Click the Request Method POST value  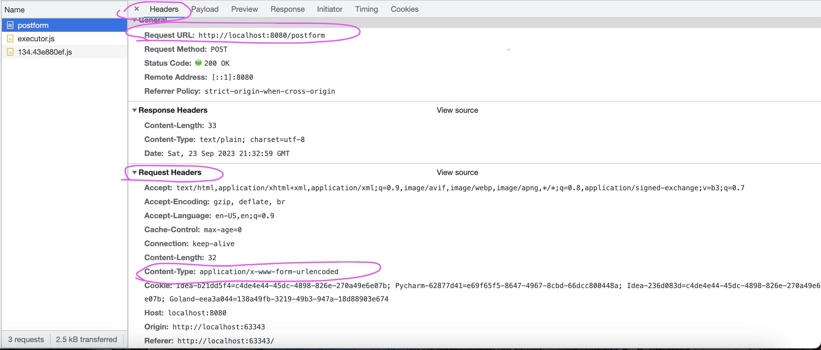pyautogui.click(x=219, y=49)
